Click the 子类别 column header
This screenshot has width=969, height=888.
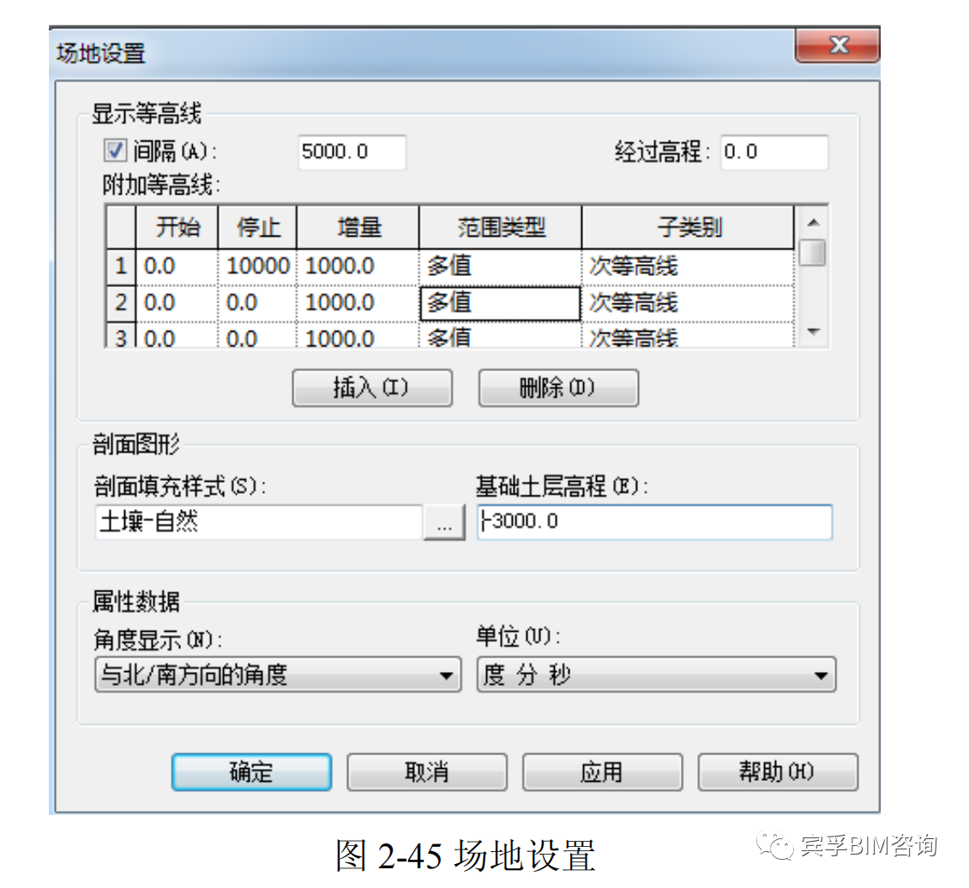[x=688, y=227]
